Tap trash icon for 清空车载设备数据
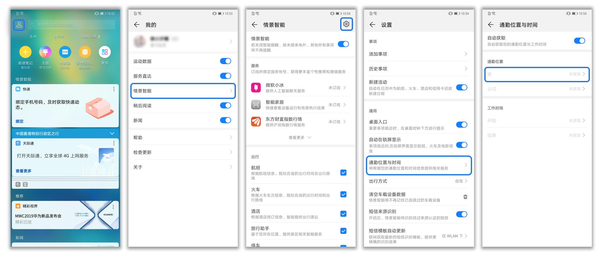The width and height of the screenshot is (605, 257). (465, 197)
